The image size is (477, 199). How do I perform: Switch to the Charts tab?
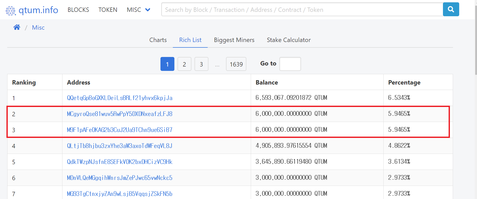click(x=158, y=40)
